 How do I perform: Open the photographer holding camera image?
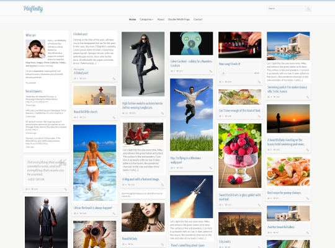(95, 234)
